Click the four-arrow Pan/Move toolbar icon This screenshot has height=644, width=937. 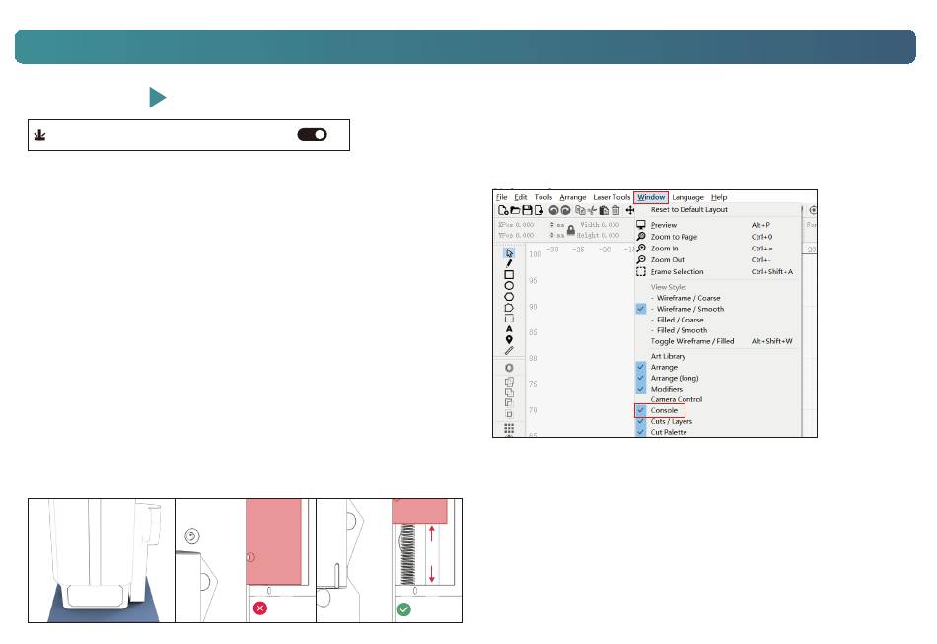[x=630, y=210]
